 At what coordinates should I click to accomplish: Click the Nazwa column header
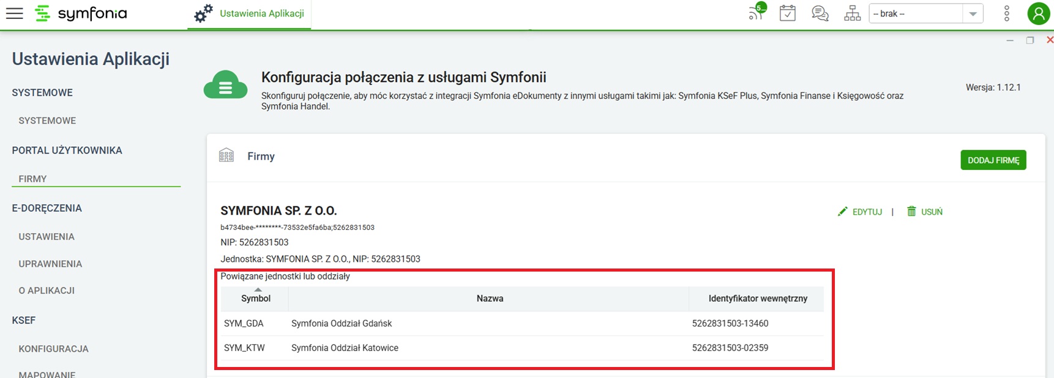490,298
